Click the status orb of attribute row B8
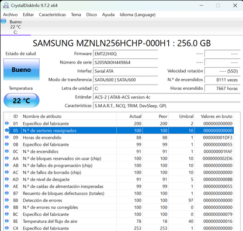Screen dimensions: 243x231 (x=7, y=200)
